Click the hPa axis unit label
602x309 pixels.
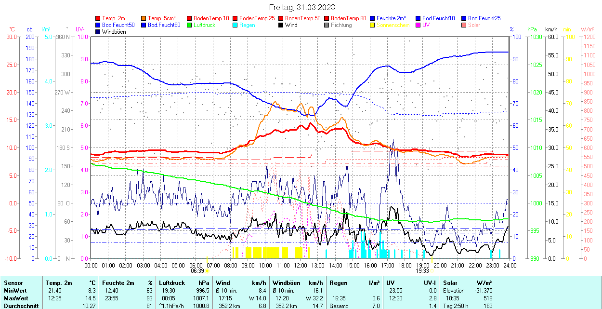pos(532,29)
